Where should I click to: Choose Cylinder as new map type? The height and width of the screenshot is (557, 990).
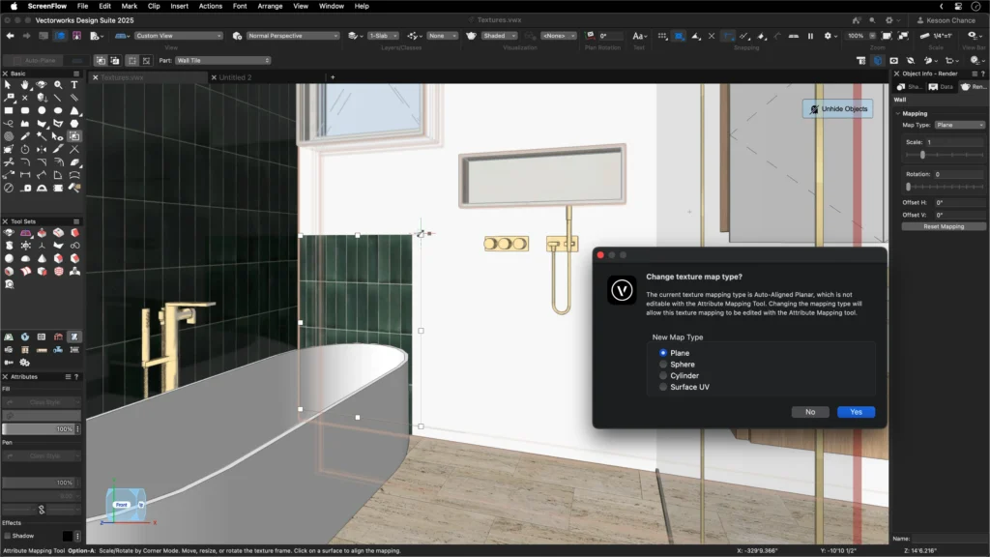(x=663, y=376)
